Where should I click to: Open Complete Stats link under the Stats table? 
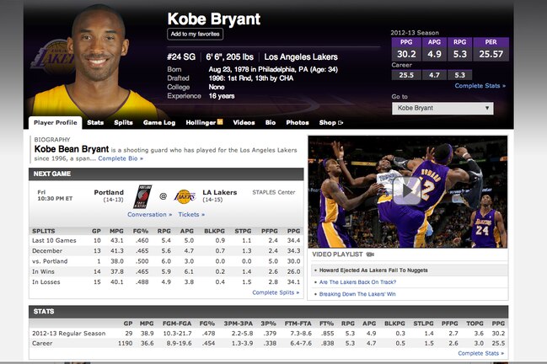(480, 353)
